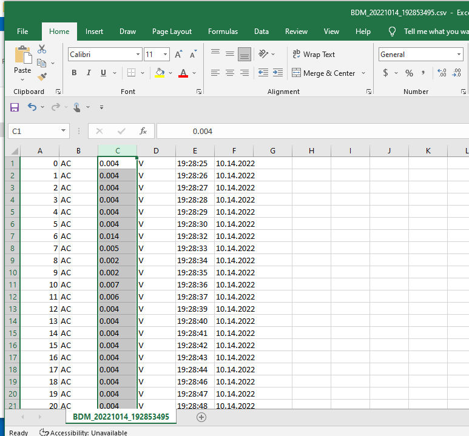This screenshot has height=436, width=469.
Task: Switch to the Formulas tab
Action: (223, 32)
